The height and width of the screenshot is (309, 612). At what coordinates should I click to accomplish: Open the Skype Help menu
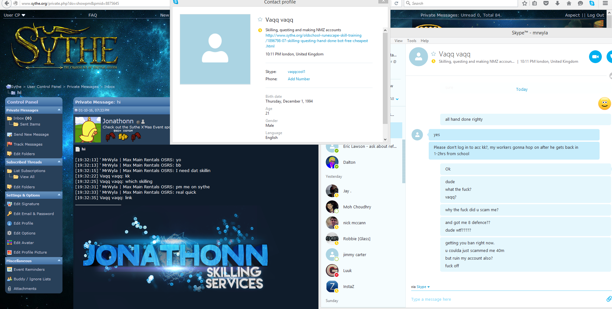pos(425,41)
